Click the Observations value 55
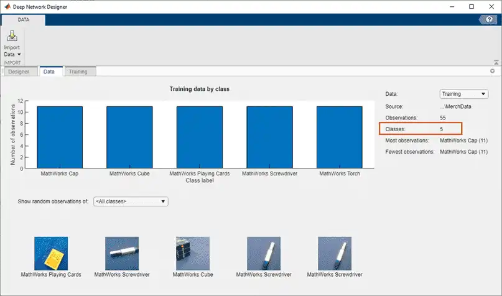The image size is (502, 296). pos(443,118)
